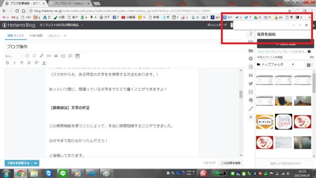Bookmark this page with the star
Image resolution: width=316 pixels, height=178 pixels.
[289, 11]
